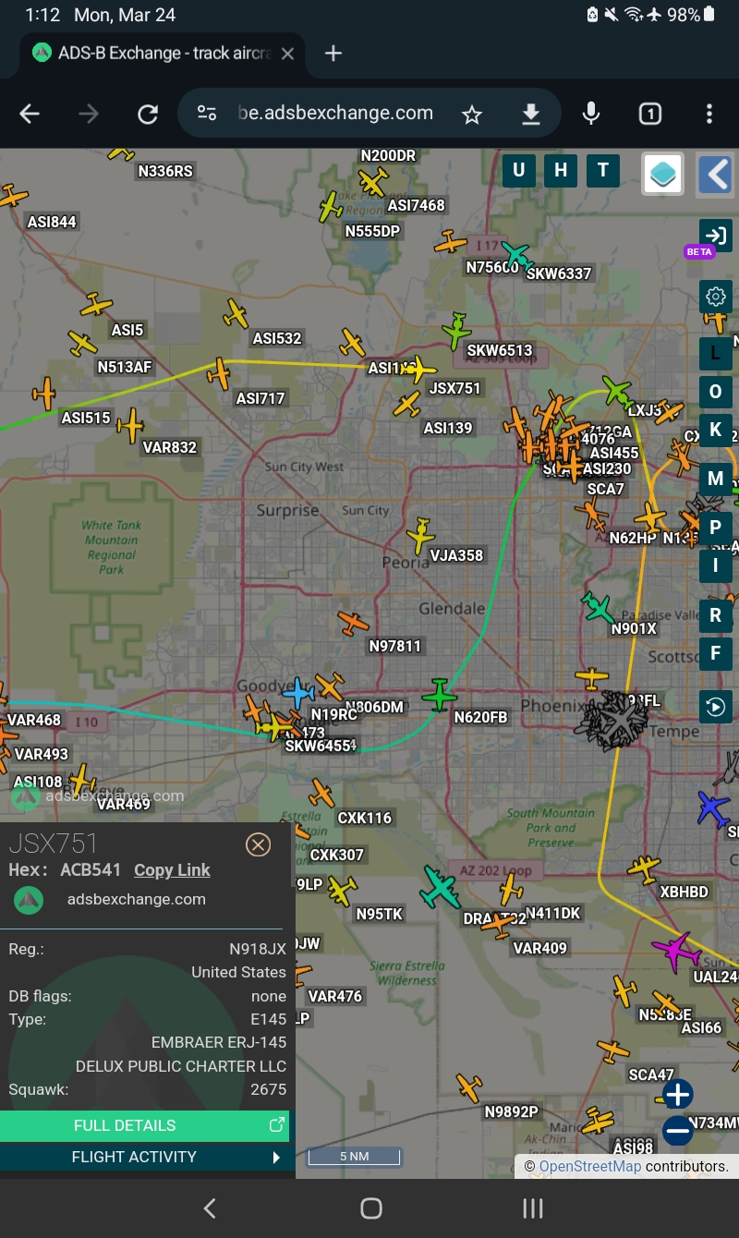Open site info icon in address bar

[x=207, y=114]
